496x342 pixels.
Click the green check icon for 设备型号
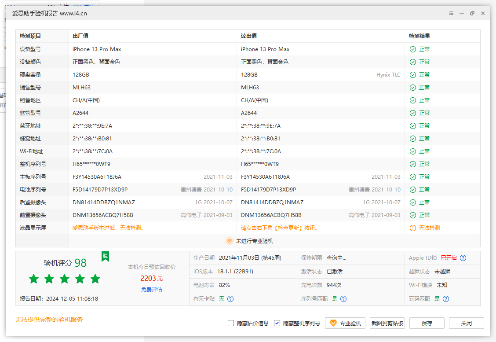[x=412, y=49]
